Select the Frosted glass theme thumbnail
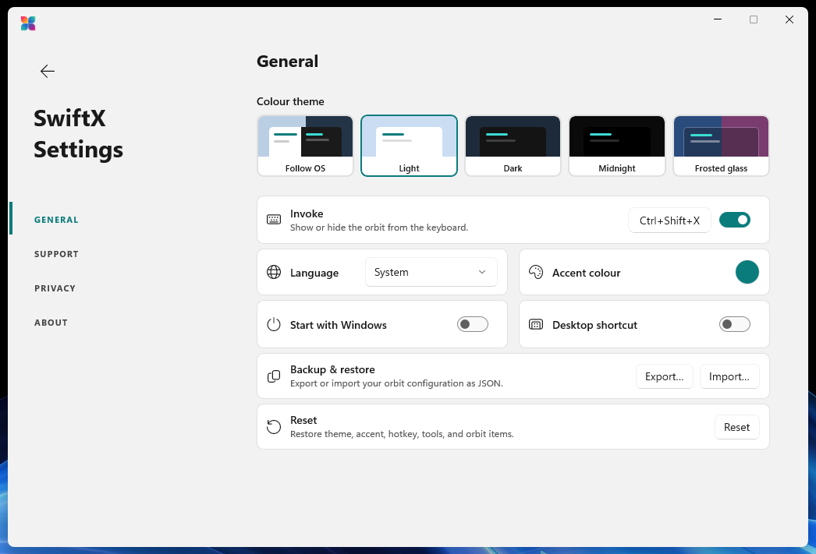816x554 pixels. 721,146
